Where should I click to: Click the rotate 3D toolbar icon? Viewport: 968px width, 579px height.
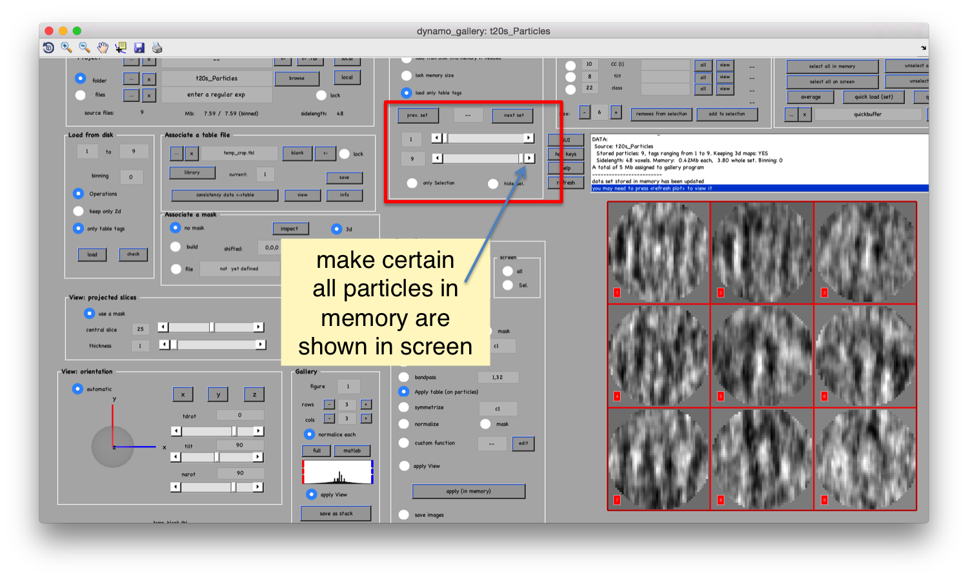(x=48, y=48)
